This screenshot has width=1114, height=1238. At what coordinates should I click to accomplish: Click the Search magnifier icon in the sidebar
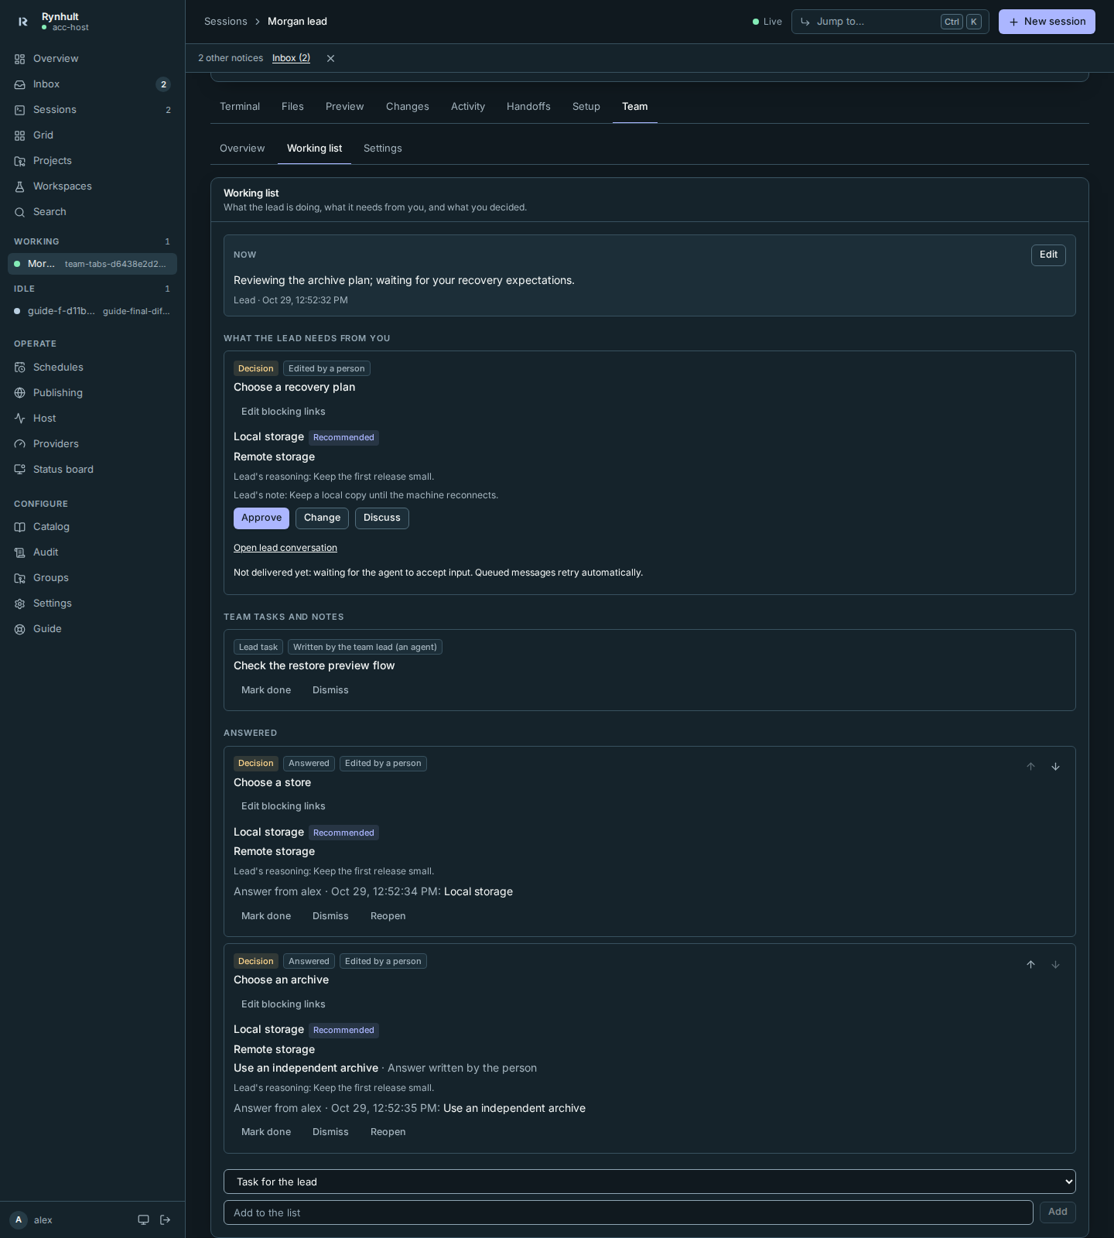pyautogui.click(x=20, y=212)
